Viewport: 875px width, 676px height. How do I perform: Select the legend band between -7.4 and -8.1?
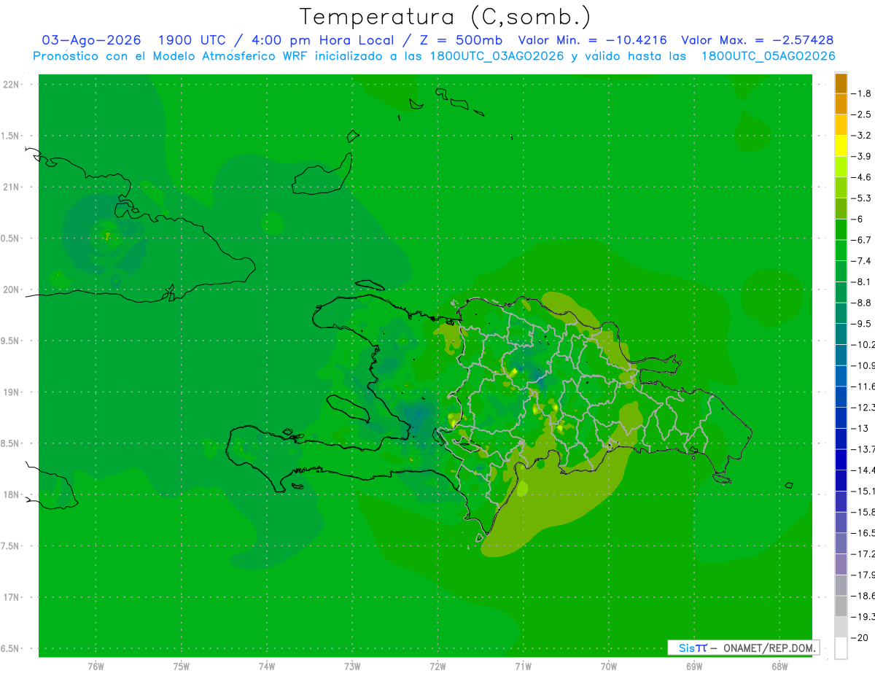[x=841, y=271]
